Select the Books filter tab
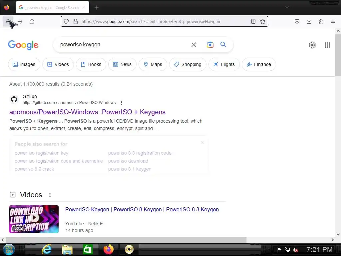The height and width of the screenshot is (256, 341). point(91,64)
